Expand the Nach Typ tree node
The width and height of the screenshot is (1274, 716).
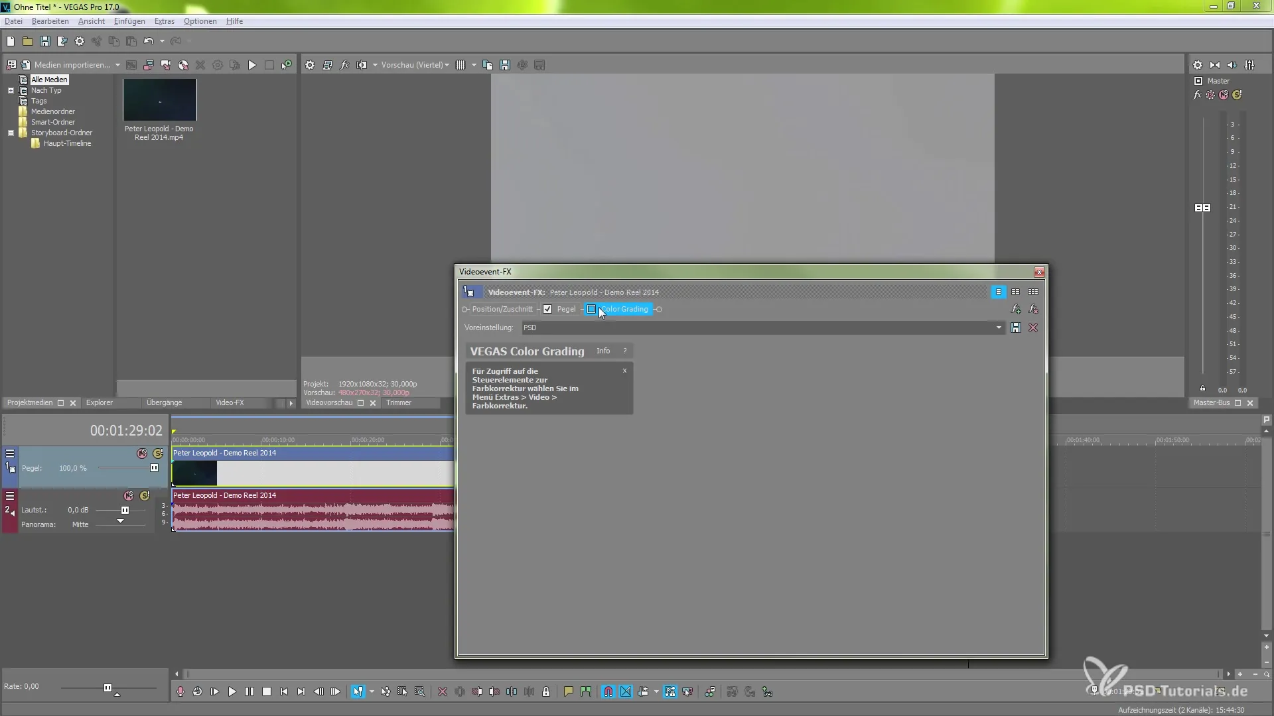pyautogui.click(x=11, y=90)
